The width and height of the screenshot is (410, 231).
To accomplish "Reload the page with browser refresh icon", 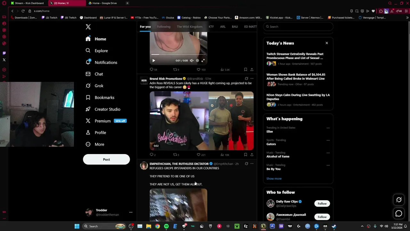I will click(23, 11).
